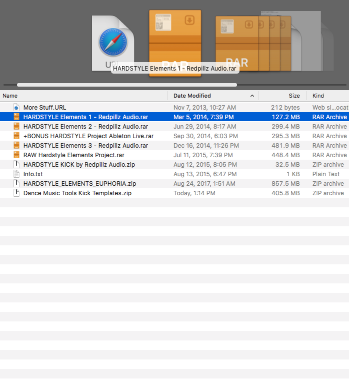
Task: Click date Nov 7, 2013, 10:27 AM
Action: tap(204, 108)
